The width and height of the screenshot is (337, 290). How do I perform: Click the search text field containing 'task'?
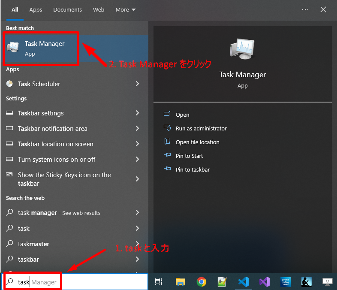75,281
